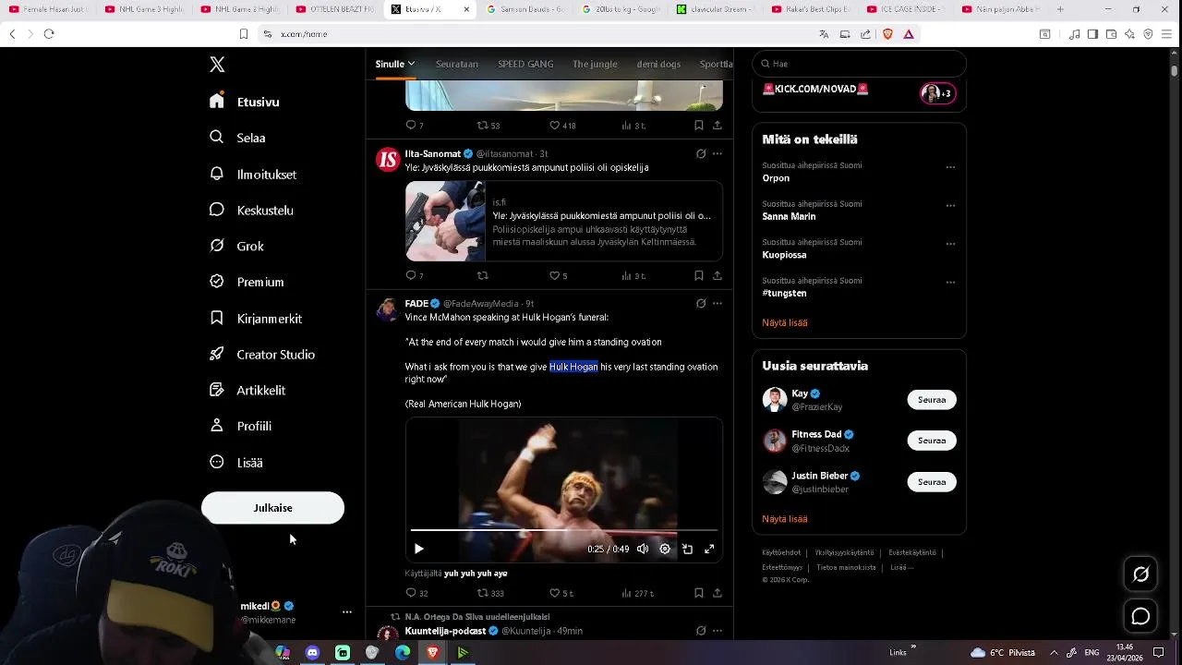Show more trends Näytä lisää
The image size is (1182, 665).
pyautogui.click(x=785, y=322)
